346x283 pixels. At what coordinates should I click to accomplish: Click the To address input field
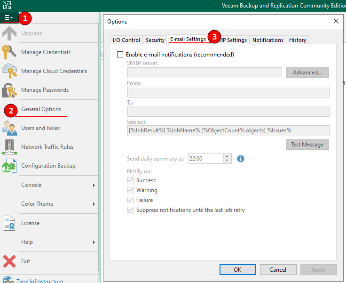coord(228,111)
